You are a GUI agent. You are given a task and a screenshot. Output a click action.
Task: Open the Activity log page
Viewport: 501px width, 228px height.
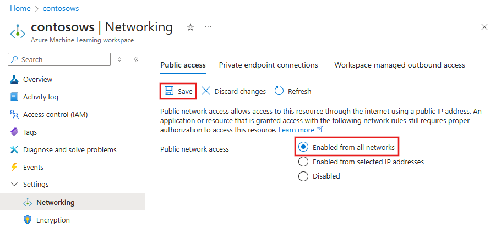[x=40, y=97]
